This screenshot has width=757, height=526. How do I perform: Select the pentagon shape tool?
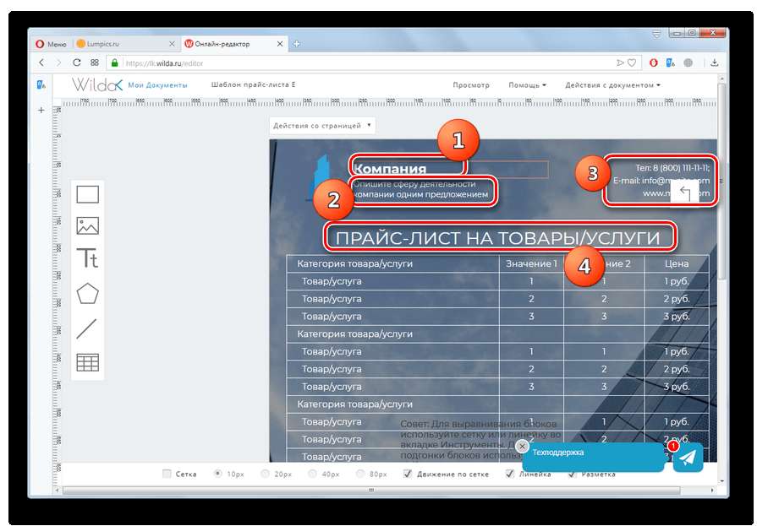(x=88, y=294)
